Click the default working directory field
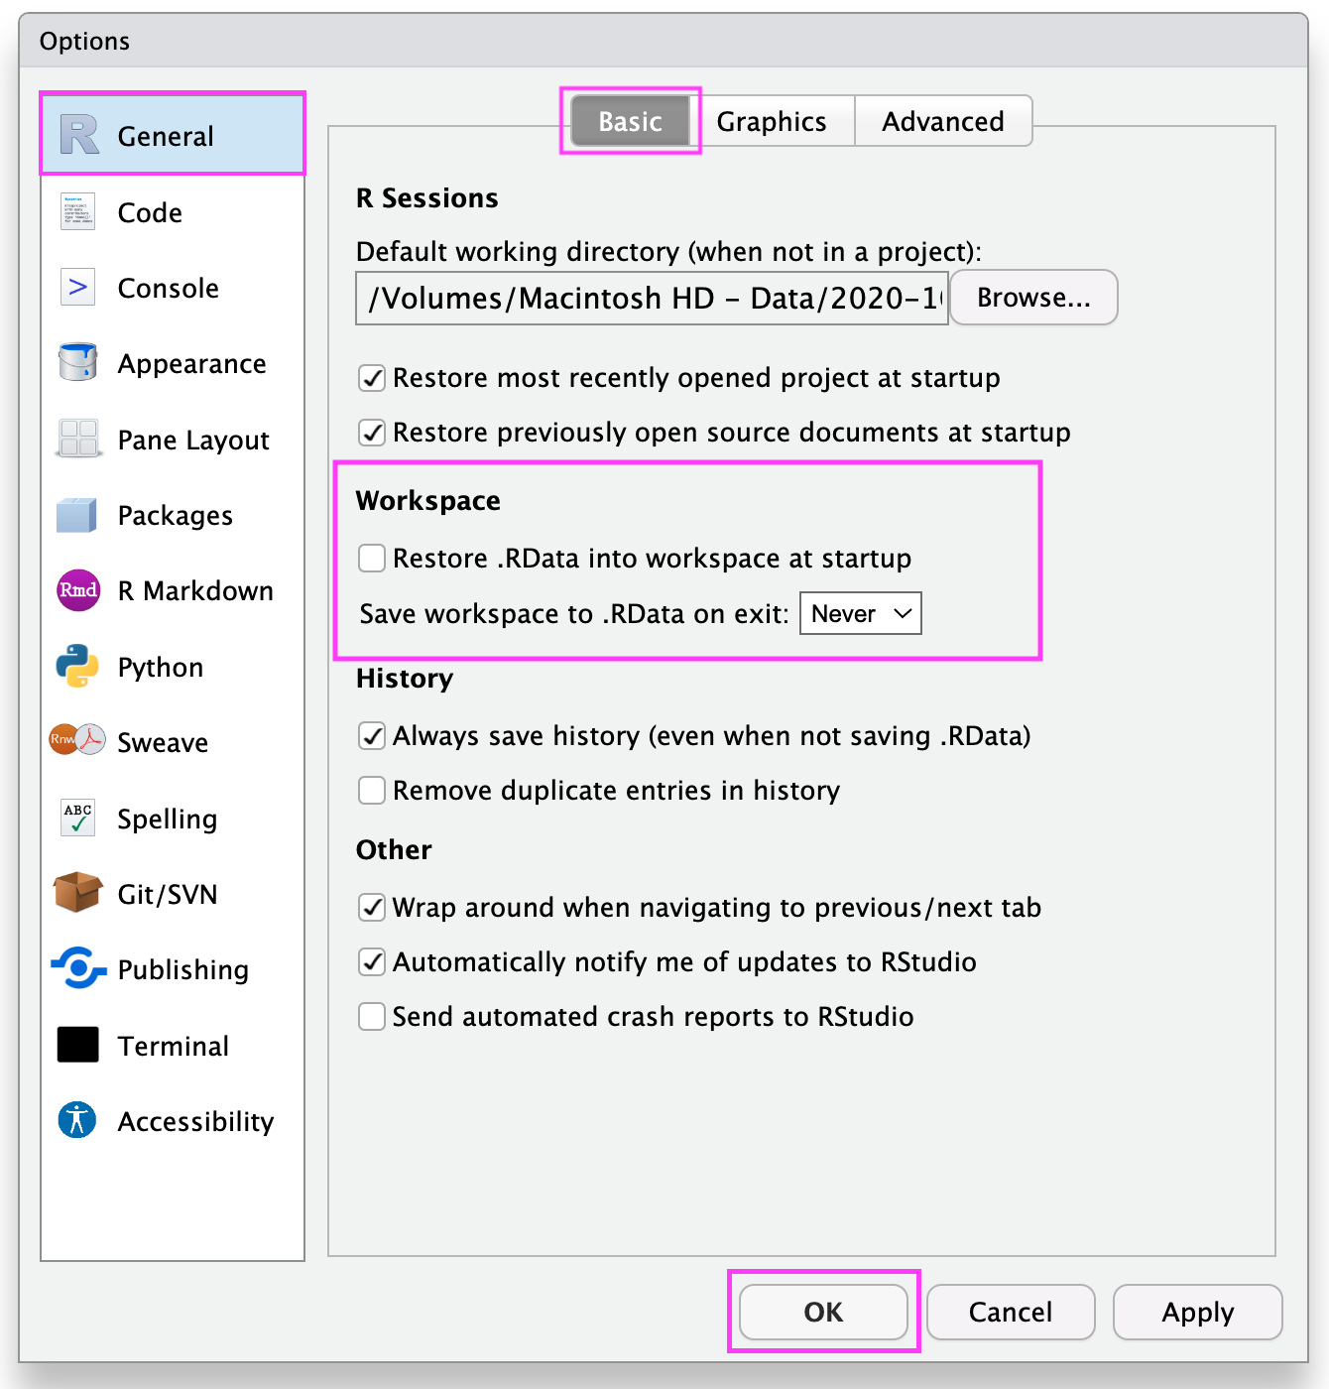 [652, 299]
